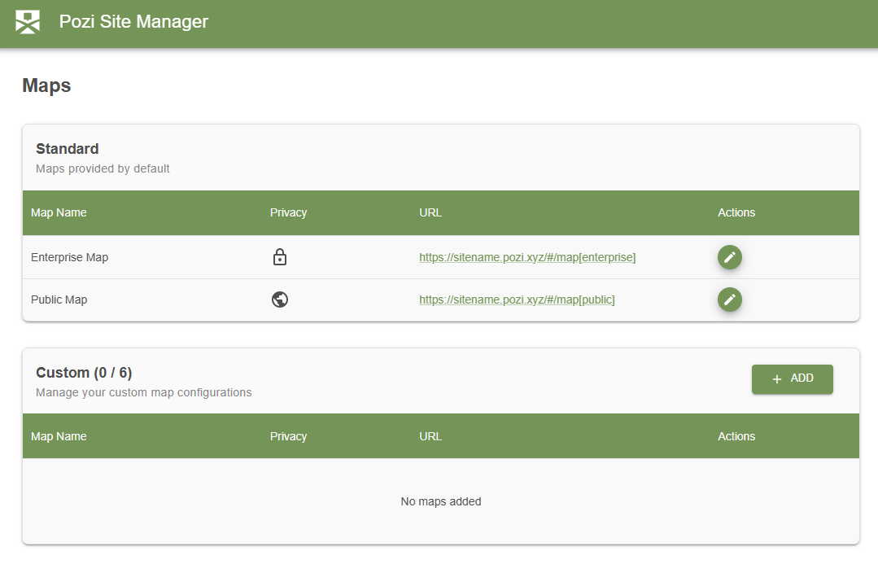Viewport: 878px width, 564px height.
Task: Open the Enterprise Map URL link
Action: (x=527, y=257)
